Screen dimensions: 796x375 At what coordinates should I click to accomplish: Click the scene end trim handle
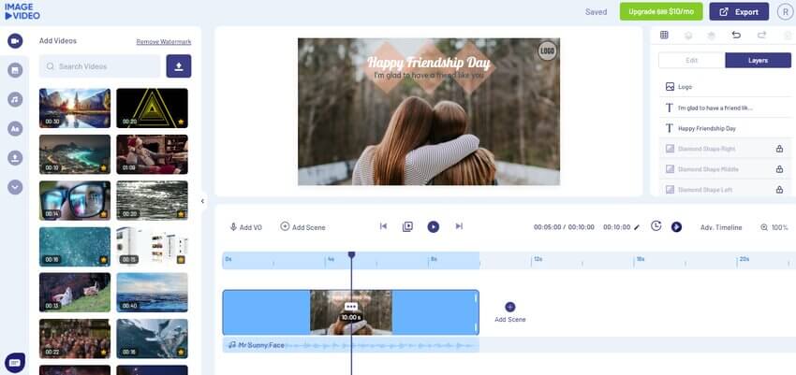pyautogui.click(x=476, y=312)
